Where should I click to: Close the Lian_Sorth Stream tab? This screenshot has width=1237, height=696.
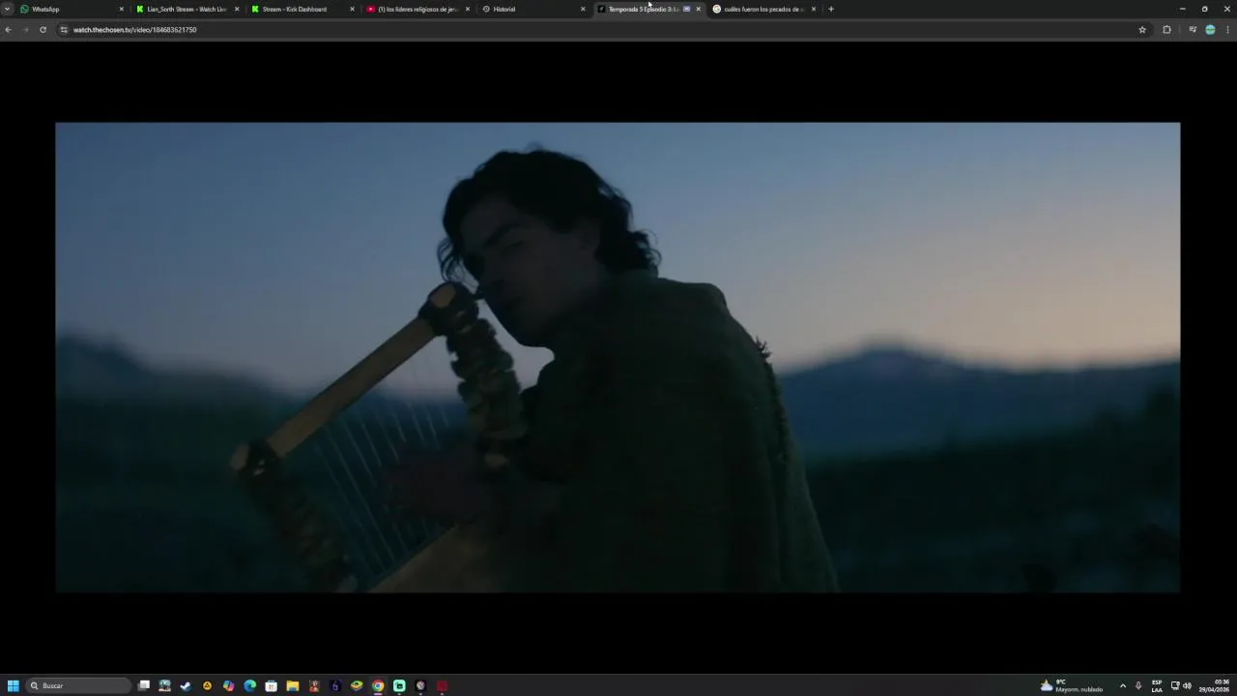237,9
